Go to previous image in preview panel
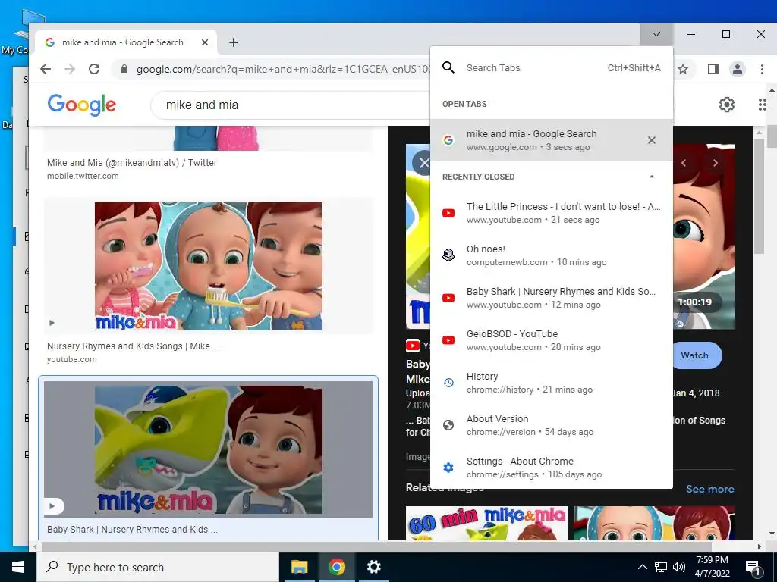The image size is (777, 582). point(684,163)
